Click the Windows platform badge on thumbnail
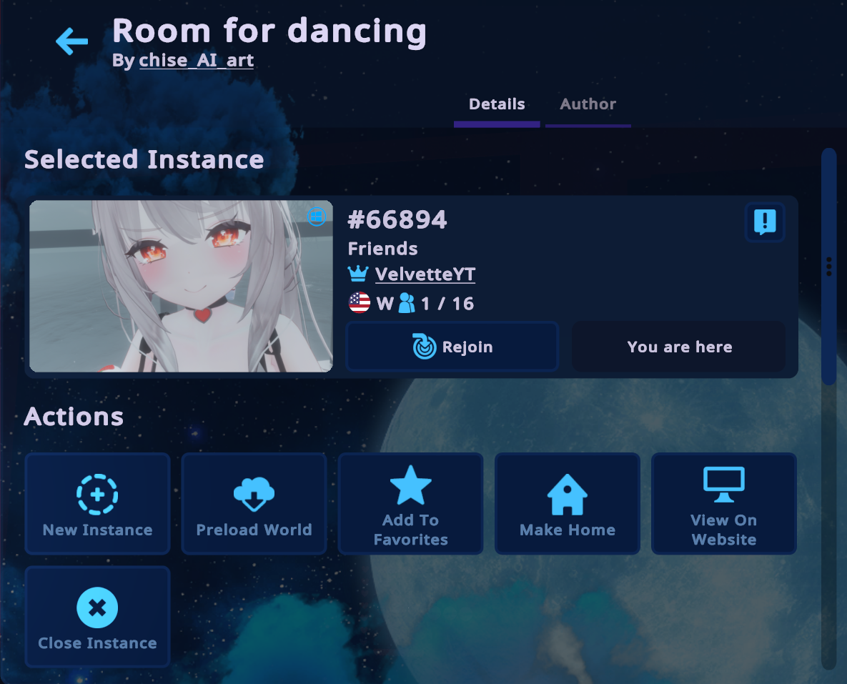 317,217
